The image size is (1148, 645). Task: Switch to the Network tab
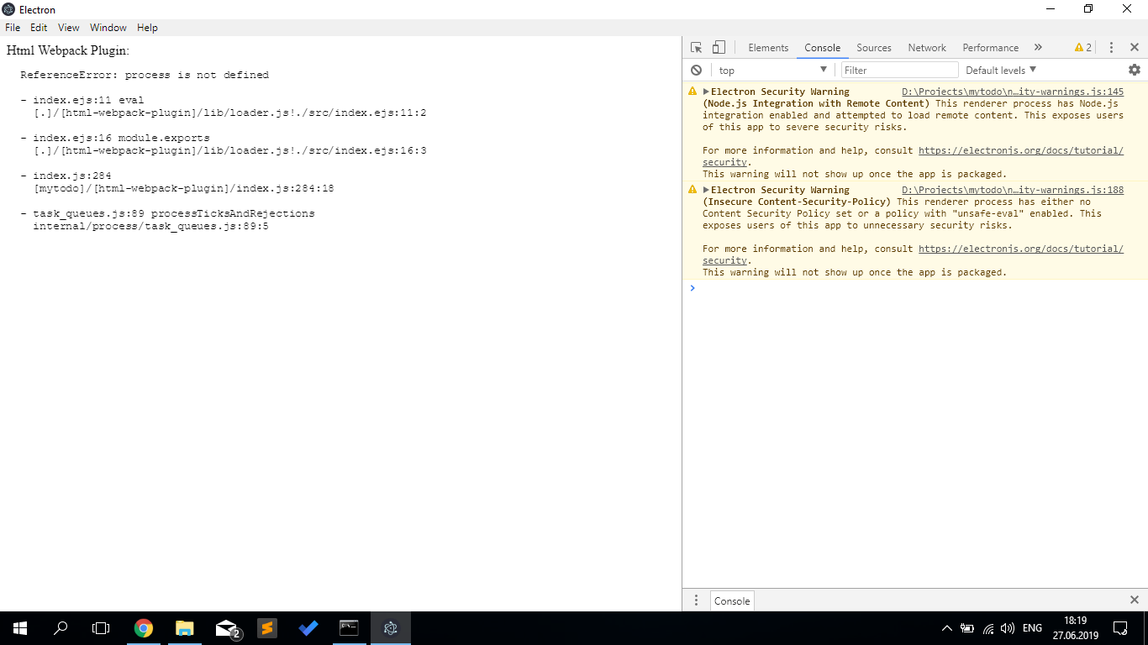pyautogui.click(x=927, y=48)
